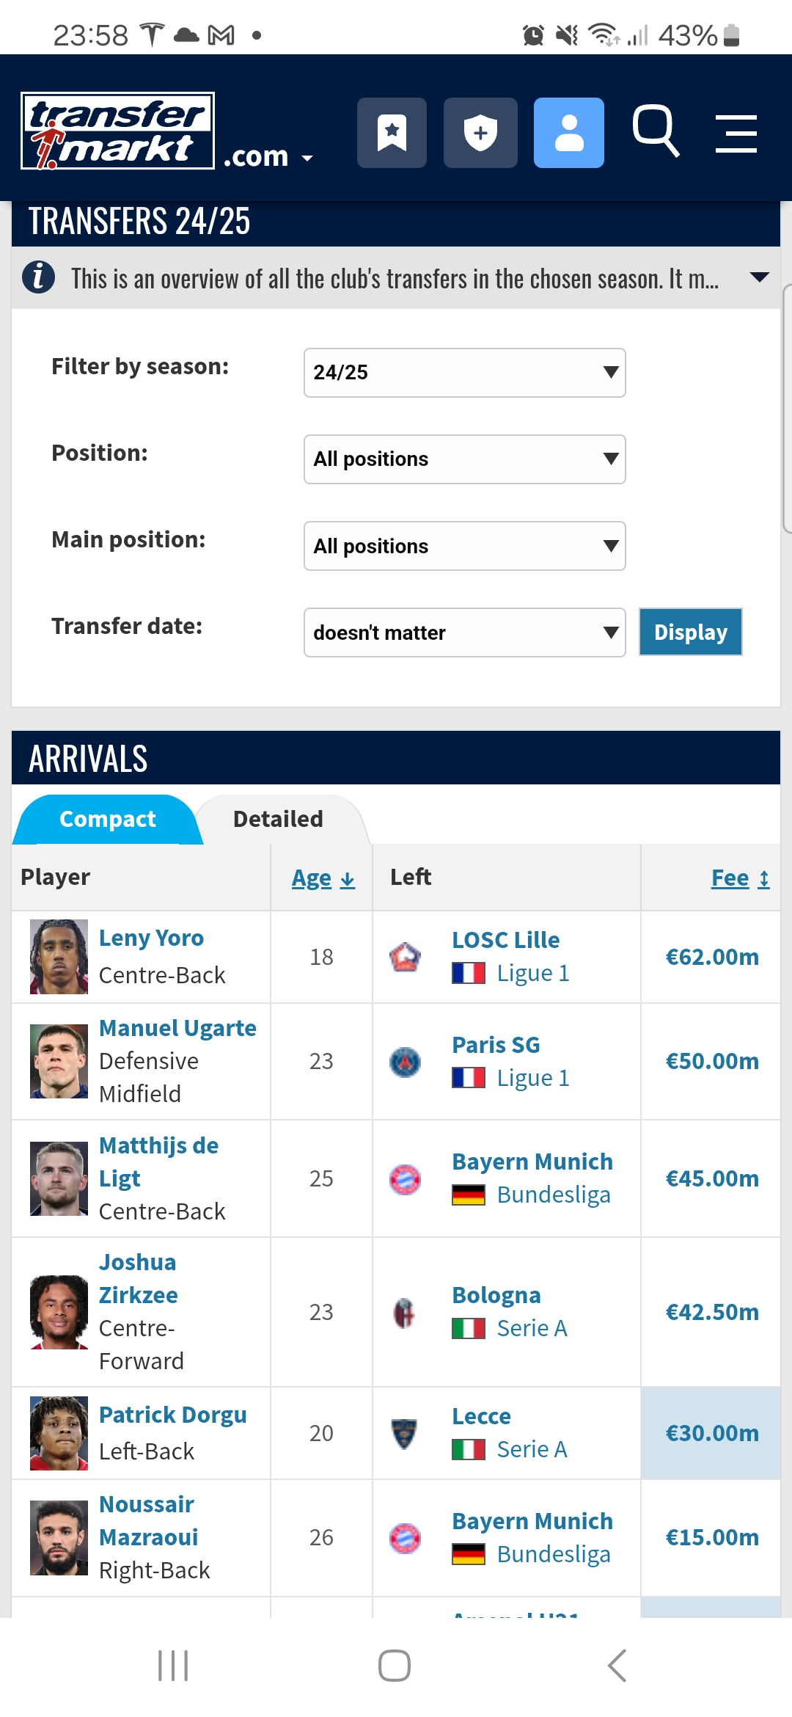Screen dimensions: 792x1717
Task: Open the user profile icon
Action: point(568,133)
